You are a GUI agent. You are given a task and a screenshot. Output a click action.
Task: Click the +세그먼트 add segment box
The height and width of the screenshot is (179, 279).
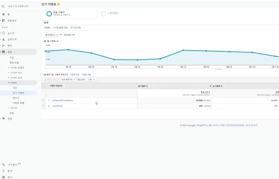coord(124,14)
